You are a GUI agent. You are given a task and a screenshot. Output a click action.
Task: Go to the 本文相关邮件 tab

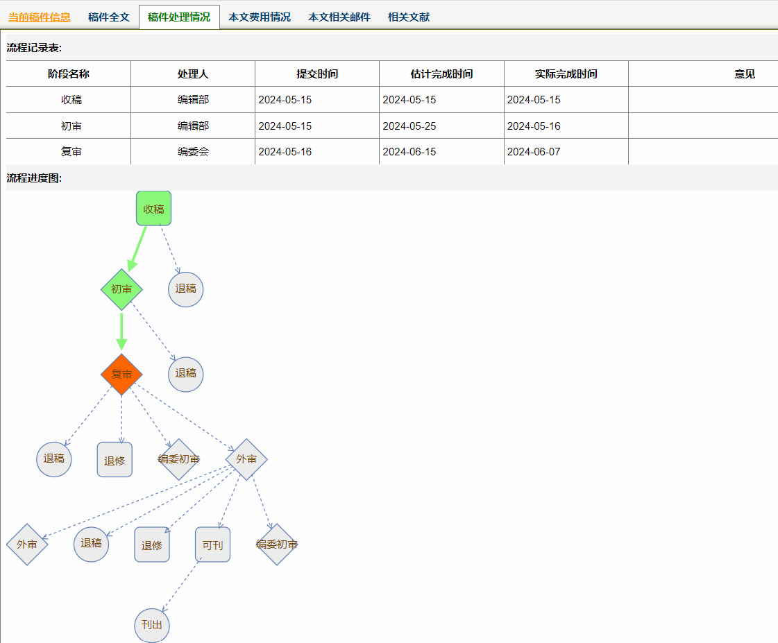pyautogui.click(x=339, y=17)
